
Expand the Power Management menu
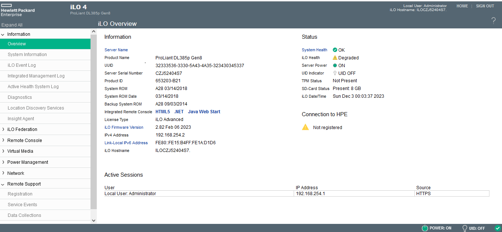coord(28,162)
